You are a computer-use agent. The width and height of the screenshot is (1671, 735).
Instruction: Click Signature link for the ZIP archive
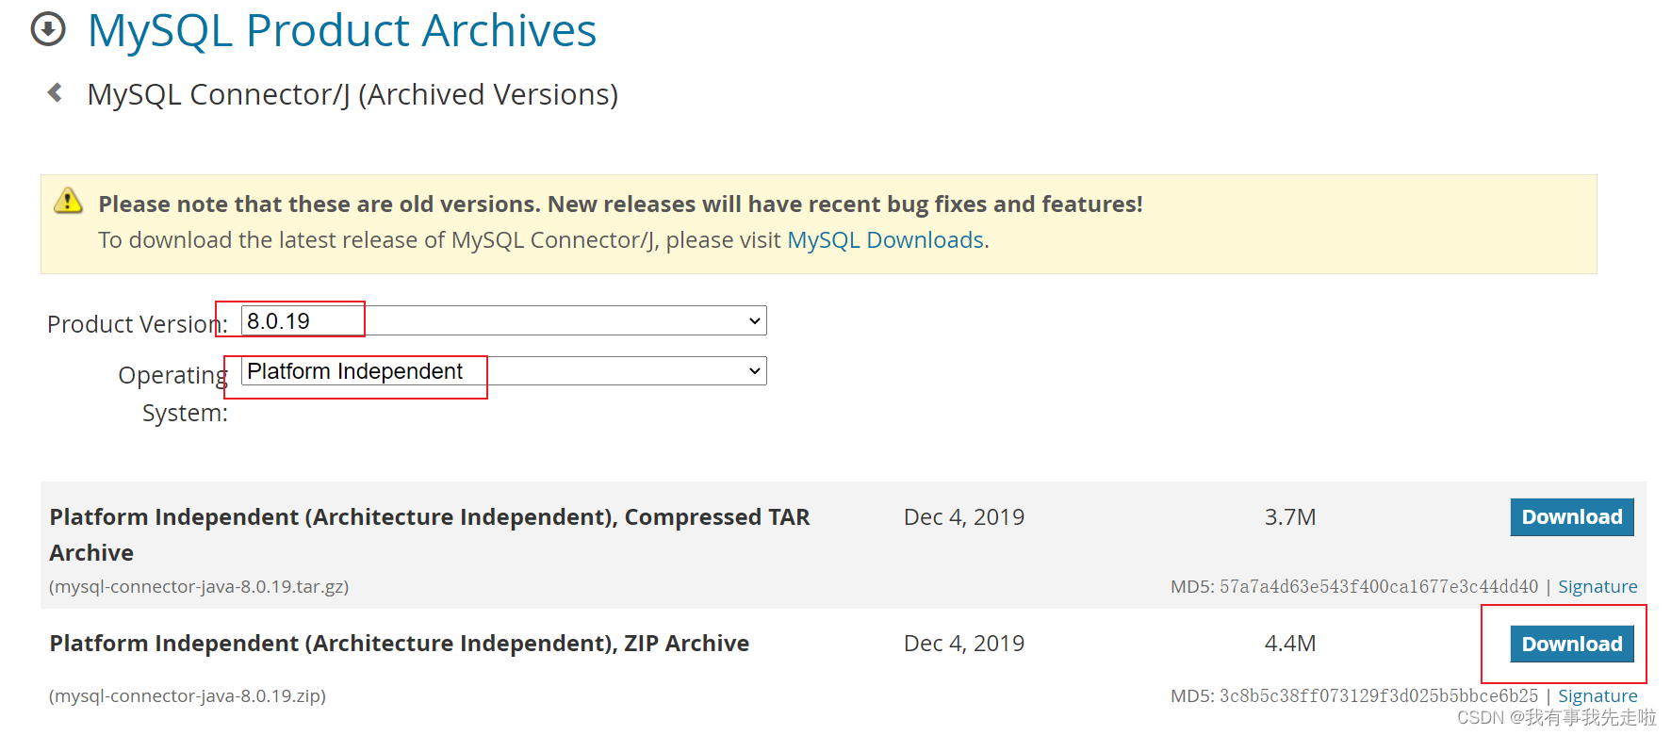pos(1597,695)
